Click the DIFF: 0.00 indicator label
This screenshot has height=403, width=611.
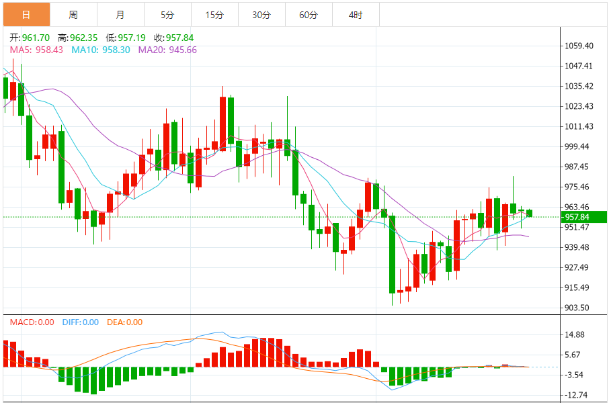click(80, 322)
